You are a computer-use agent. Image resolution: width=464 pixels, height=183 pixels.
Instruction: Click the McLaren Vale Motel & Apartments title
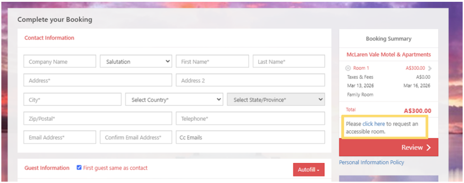(x=389, y=54)
